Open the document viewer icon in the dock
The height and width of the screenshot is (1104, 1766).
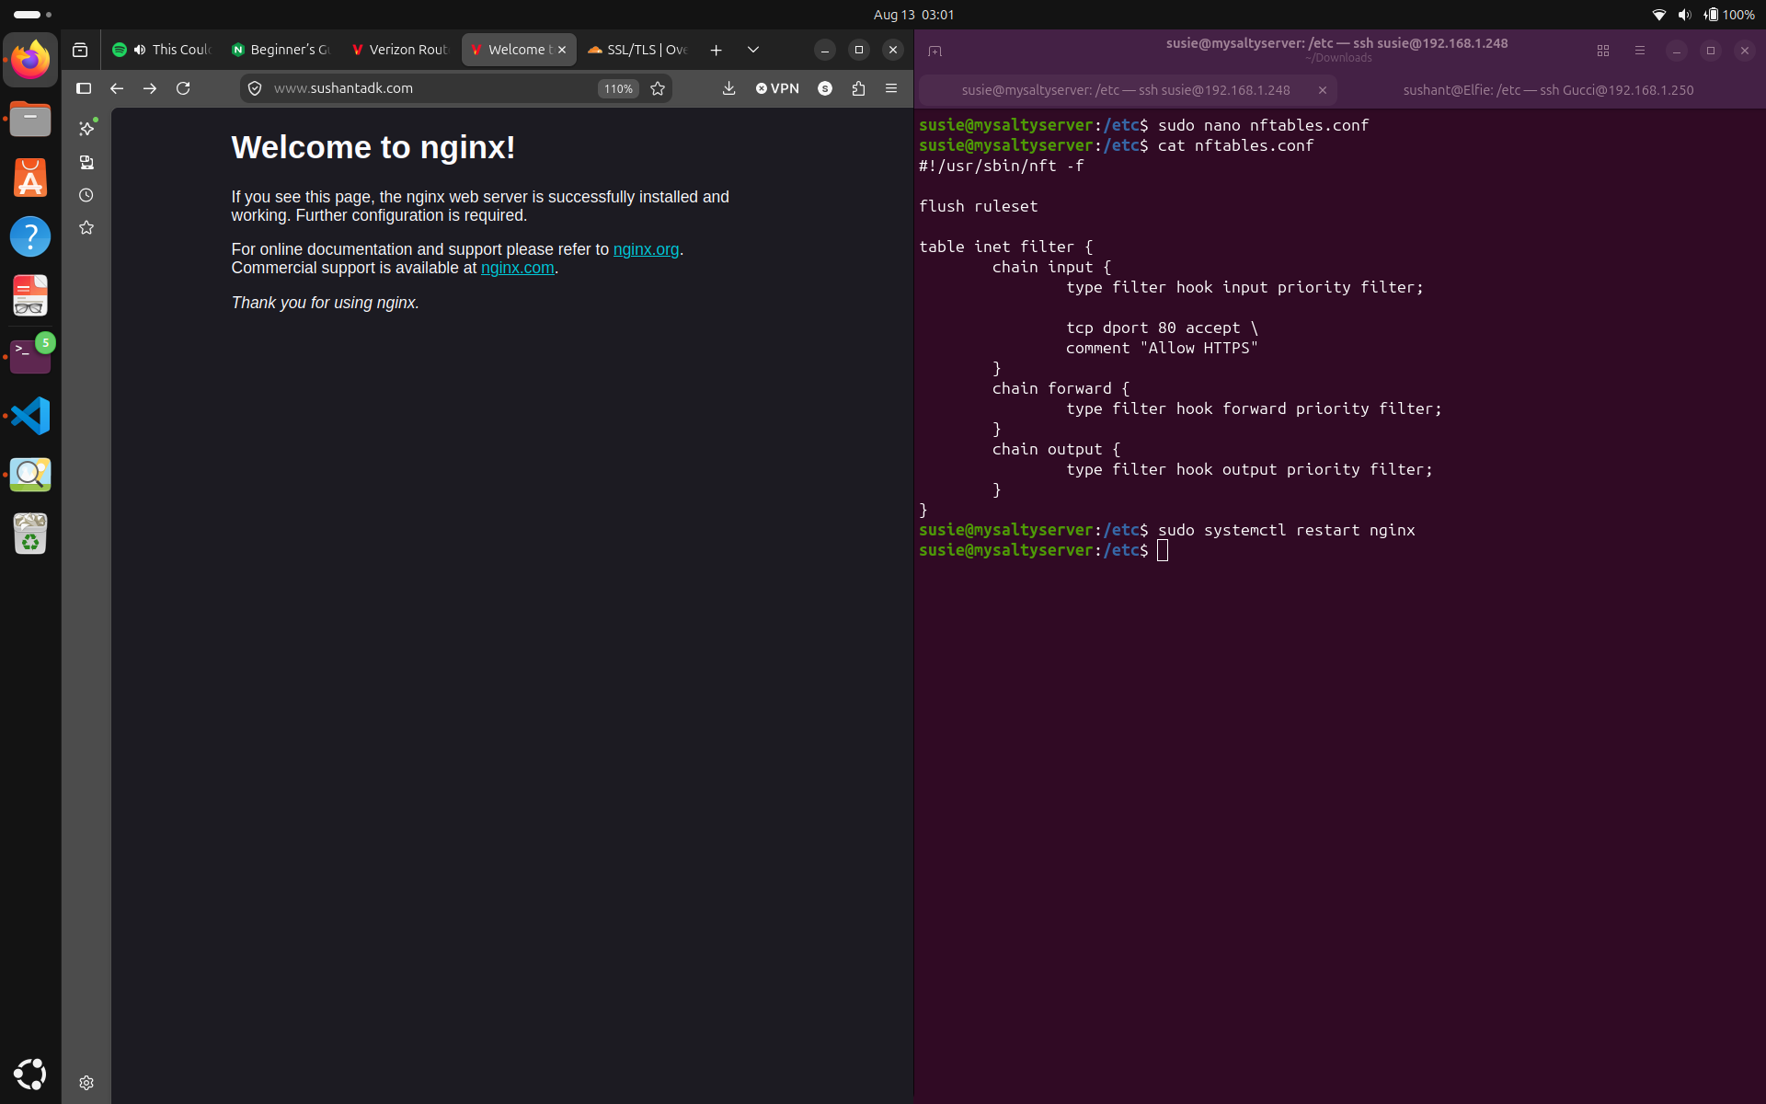(x=30, y=296)
